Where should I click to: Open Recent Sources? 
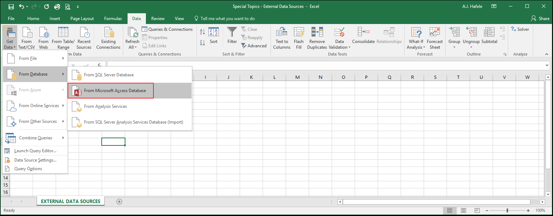pos(84,38)
